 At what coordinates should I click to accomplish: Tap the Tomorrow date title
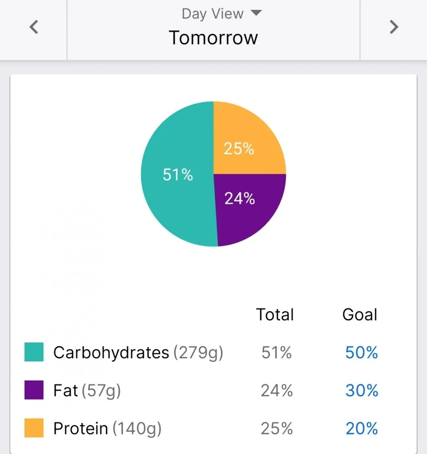(x=213, y=38)
